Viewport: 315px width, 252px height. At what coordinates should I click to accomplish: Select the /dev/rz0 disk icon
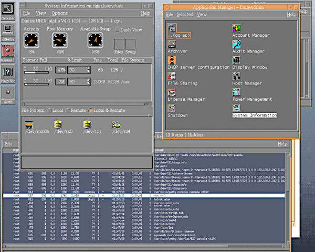click(58, 124)
